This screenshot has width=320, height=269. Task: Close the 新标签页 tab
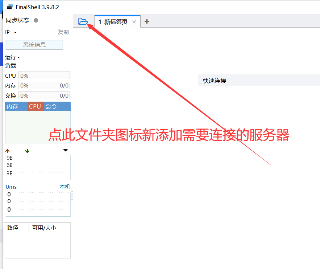click(134, 22)
